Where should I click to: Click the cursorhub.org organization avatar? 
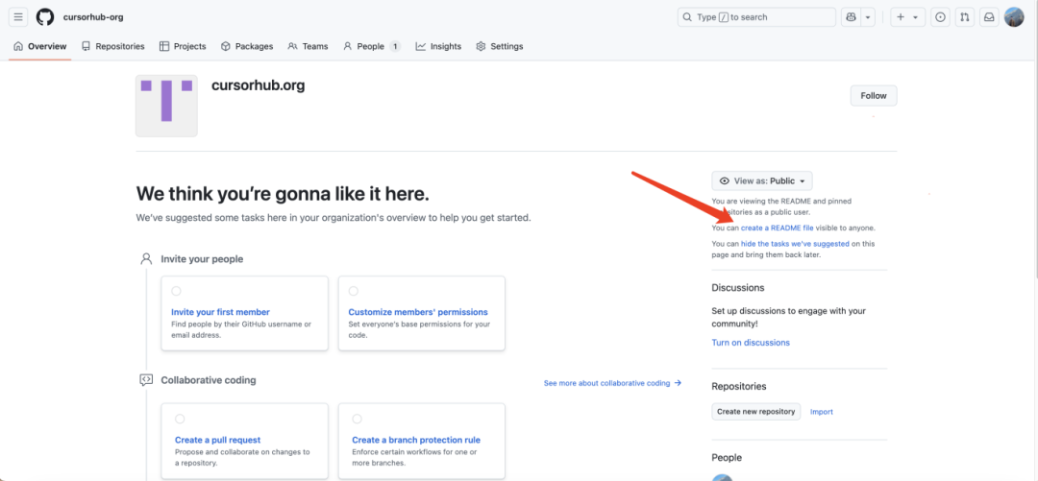166,106
